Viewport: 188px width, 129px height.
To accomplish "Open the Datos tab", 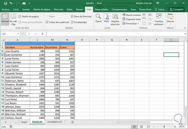I will (70, 10).
